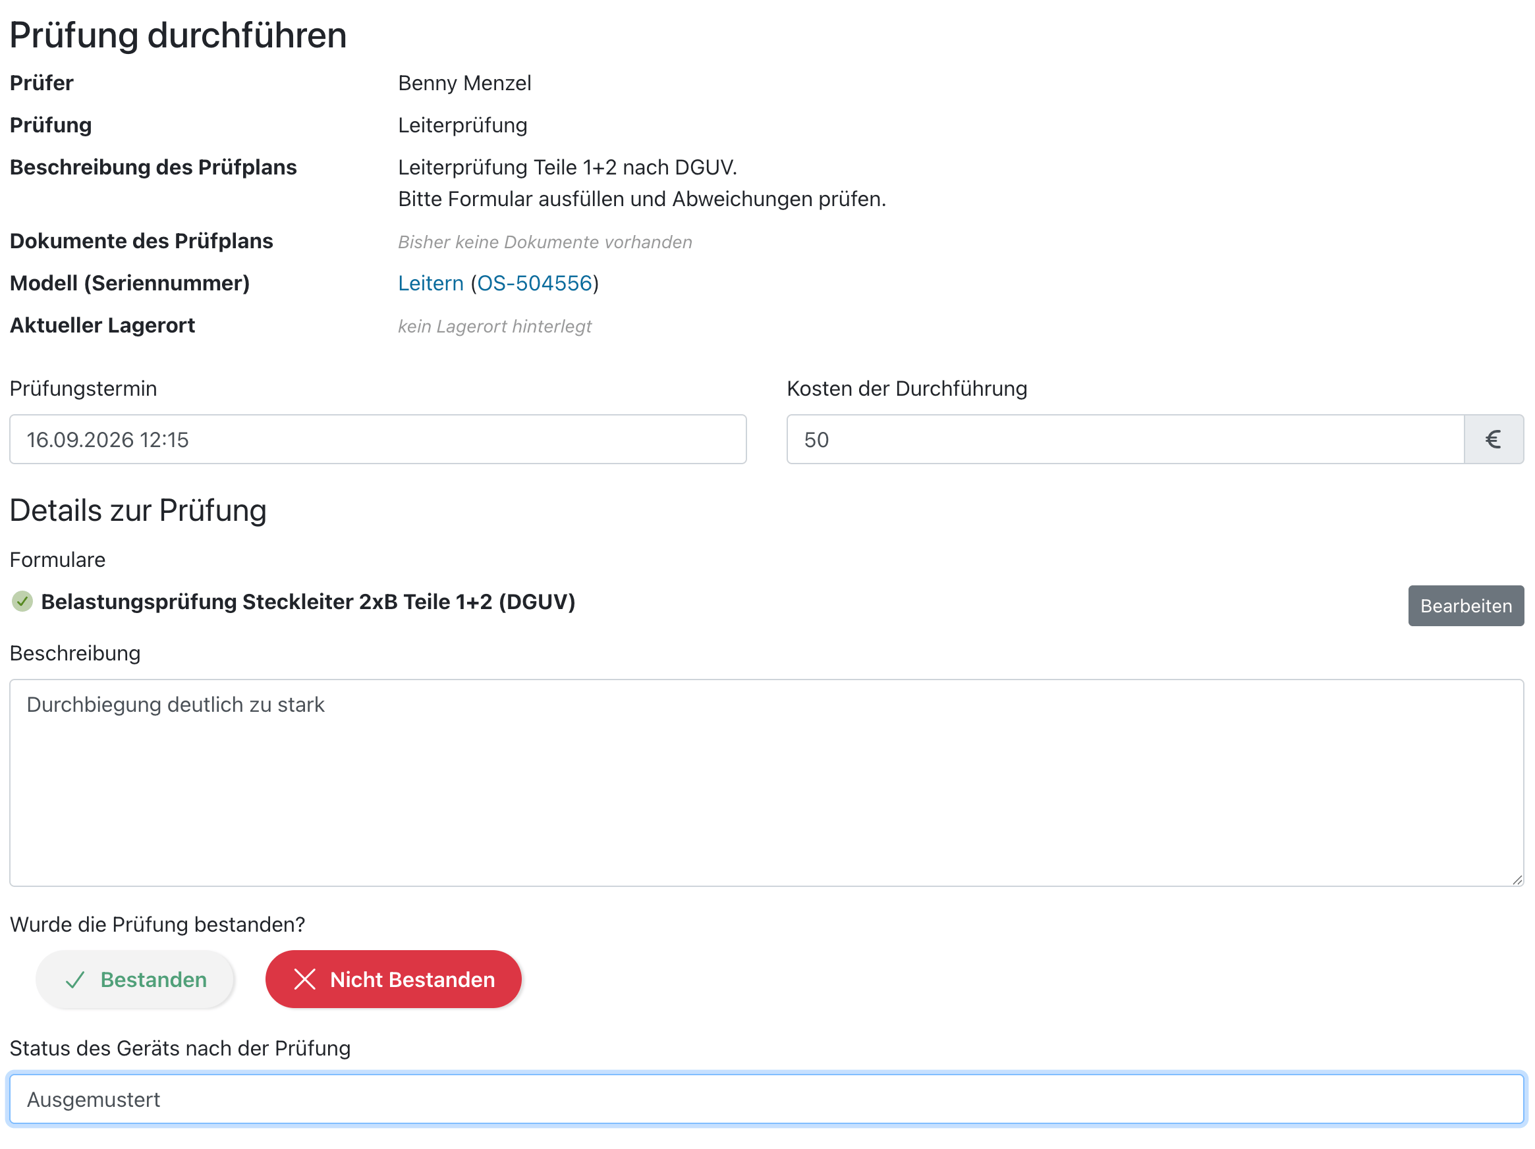Click the Prüfung durchführen heading

pyautogui.click(x=179, y=35)
